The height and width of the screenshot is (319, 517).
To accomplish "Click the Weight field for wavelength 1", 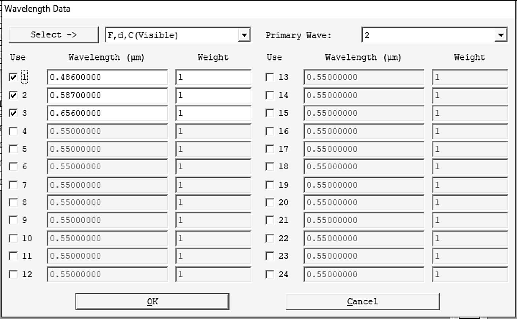I will point(213,77).
